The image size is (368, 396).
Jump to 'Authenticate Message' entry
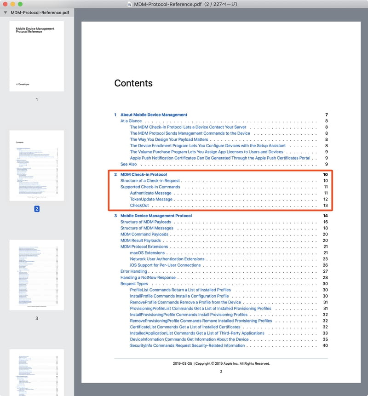point(150,193)
